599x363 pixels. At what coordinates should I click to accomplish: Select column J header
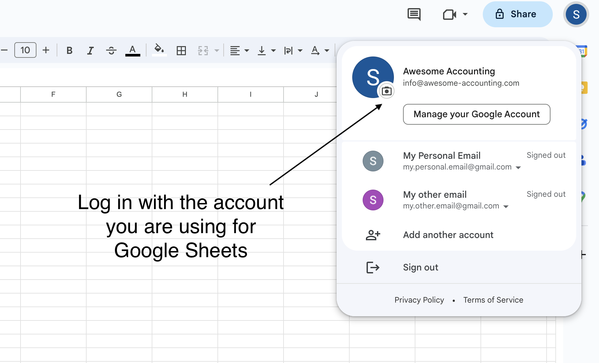click(x=310, y=94)
